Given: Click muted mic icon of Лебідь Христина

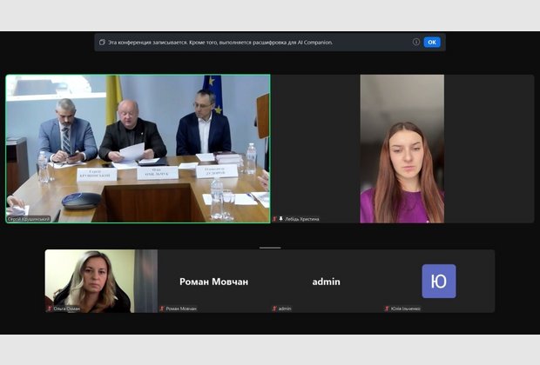Looking at the screenshot, I should point(275,219).
